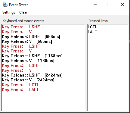Open the Settings menu
Viewport: 130px width, 113px height.
point(9,12)
